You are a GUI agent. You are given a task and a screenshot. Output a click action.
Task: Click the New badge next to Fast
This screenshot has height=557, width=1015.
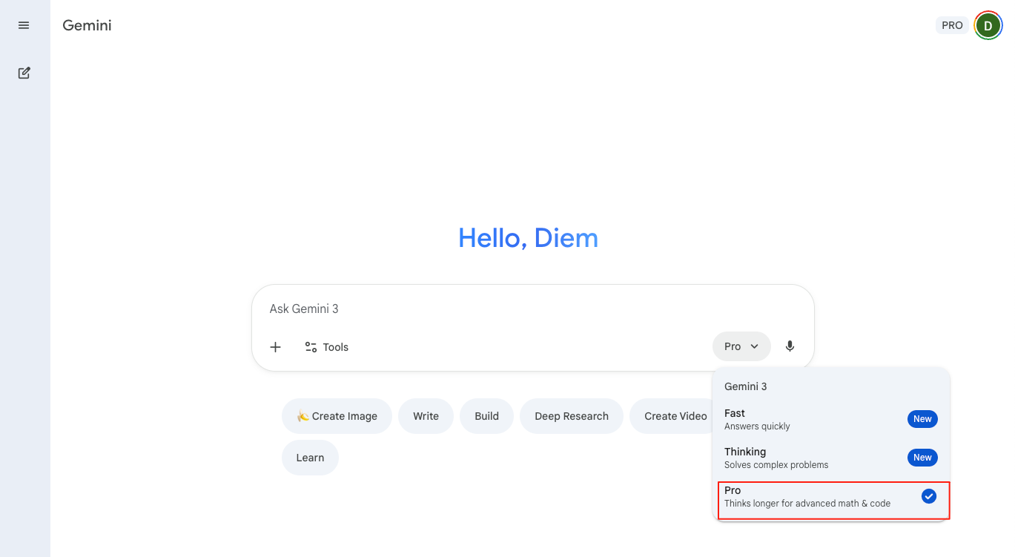pyautogui.click(x=922, y=419)
